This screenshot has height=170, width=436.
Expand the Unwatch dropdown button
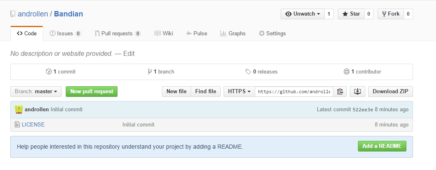click(302, 14)
